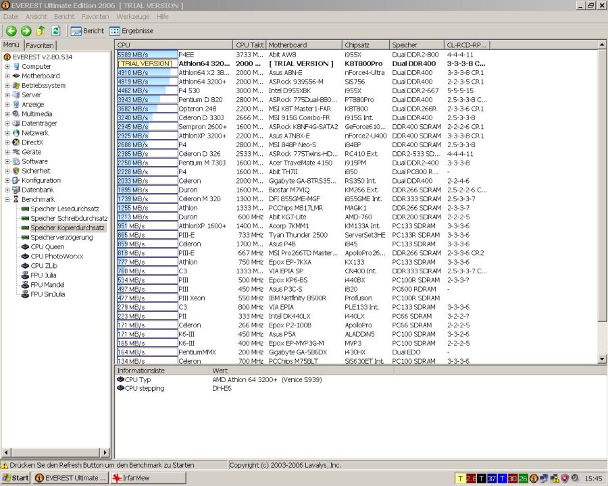Open the FPU SinJulia benchmark
608x486 pixels.
point(48,294)
